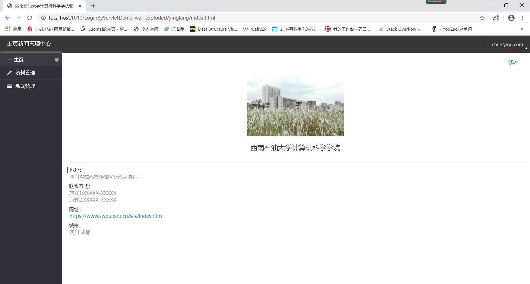Open a new tab with plus button
The height and width of the screenshot is (284, 530).
(x=93, y=6)
